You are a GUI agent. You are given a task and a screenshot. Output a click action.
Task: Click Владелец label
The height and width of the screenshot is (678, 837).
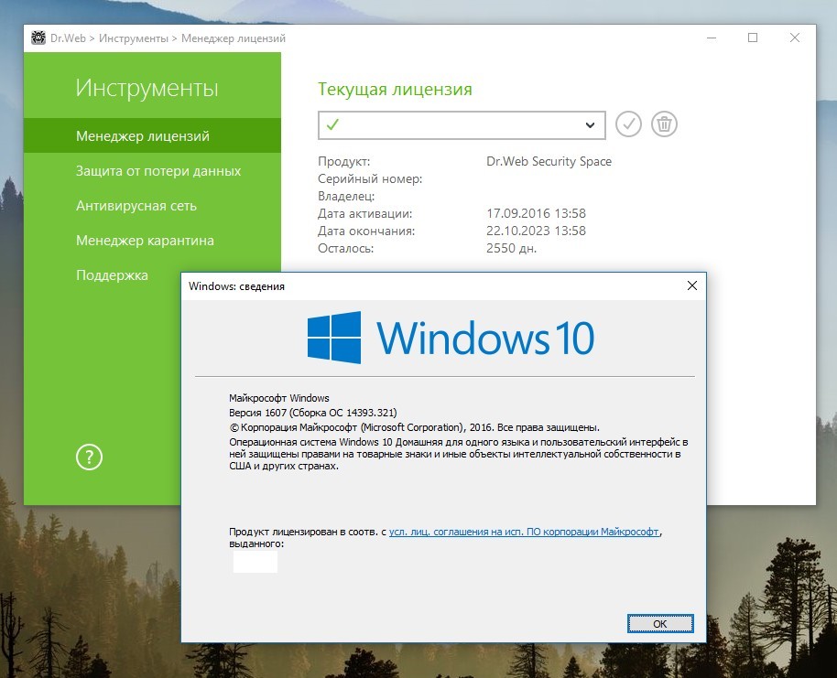(346, 197)
